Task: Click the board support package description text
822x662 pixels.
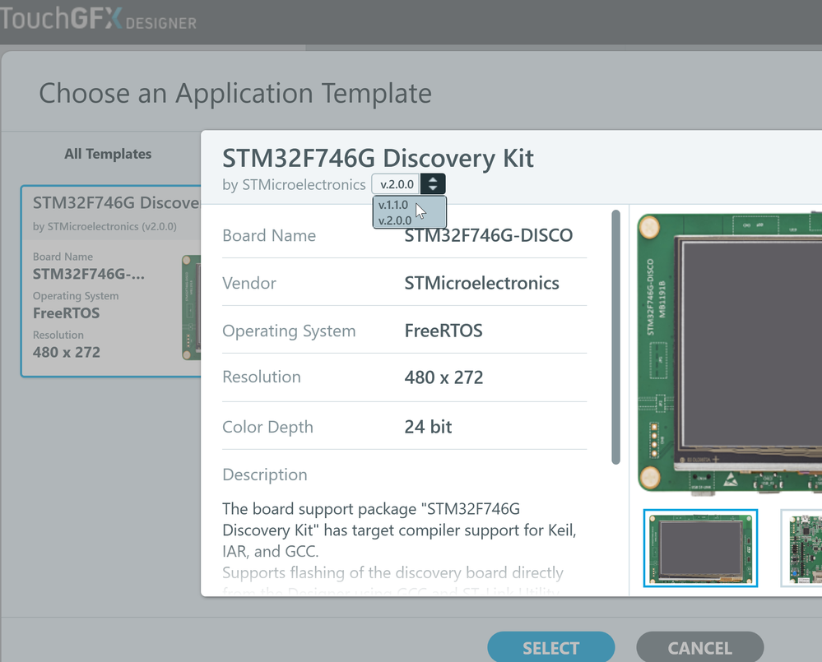Action: [399, 530]
